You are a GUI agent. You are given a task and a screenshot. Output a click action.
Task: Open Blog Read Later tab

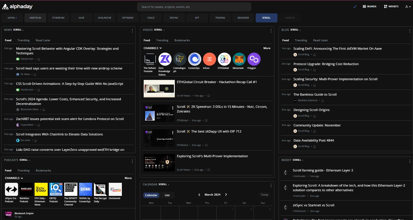(321, 40)
